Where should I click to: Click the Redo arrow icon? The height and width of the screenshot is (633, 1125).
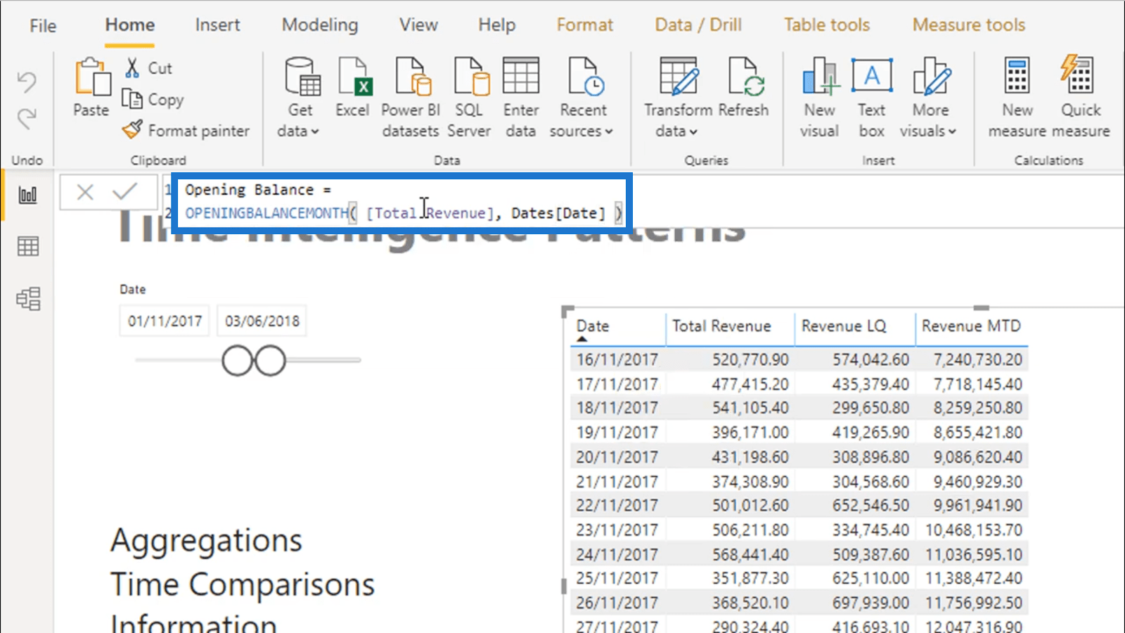(27, 119)
